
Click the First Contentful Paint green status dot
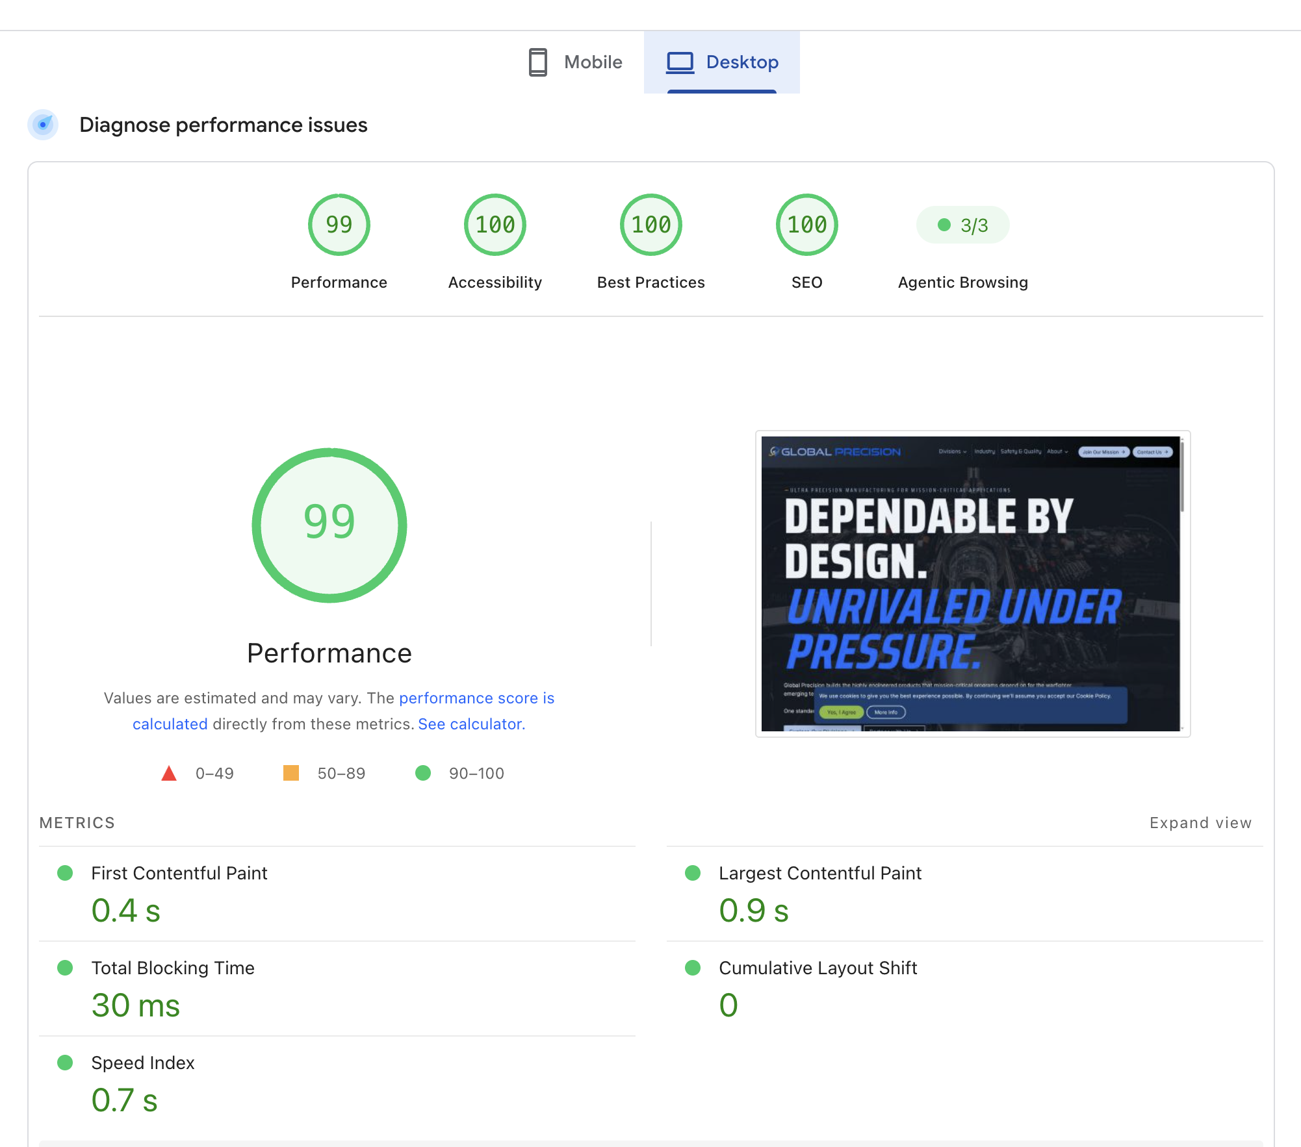click(65, 873)
